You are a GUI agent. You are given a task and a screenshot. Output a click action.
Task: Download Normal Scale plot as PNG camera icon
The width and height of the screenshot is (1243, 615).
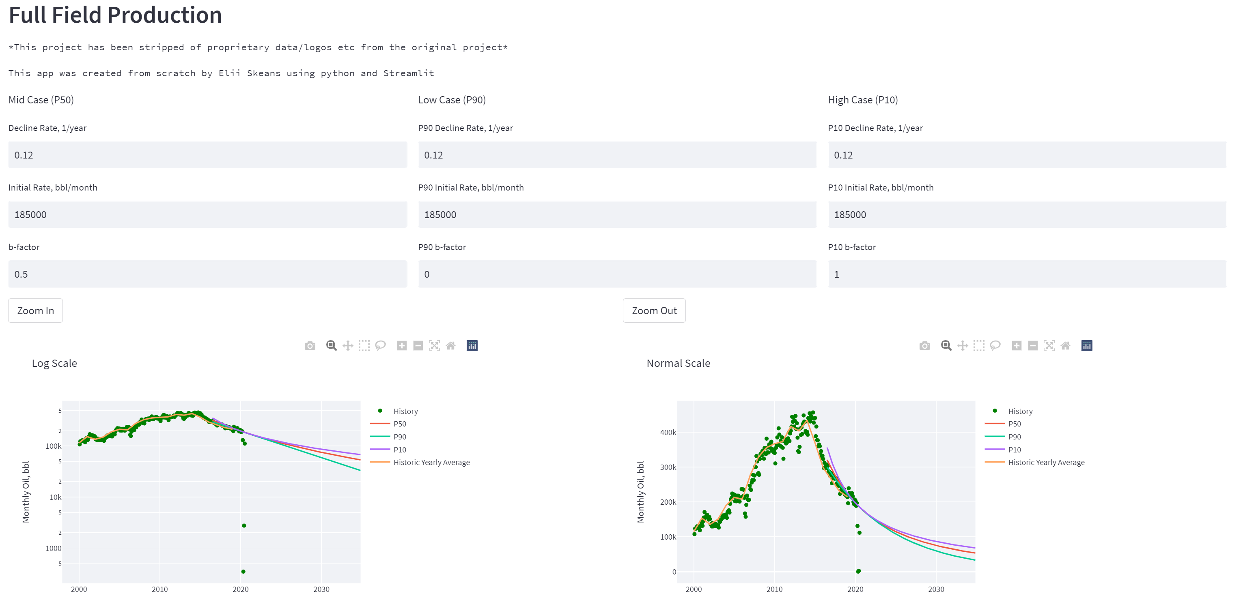tap(924, 345)
